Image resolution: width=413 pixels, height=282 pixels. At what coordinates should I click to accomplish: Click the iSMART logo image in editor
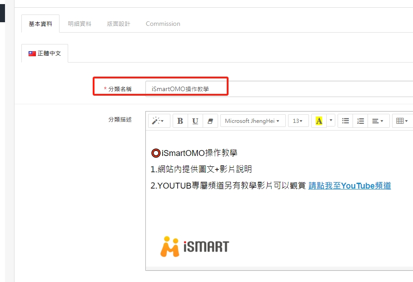click(194, 247)
